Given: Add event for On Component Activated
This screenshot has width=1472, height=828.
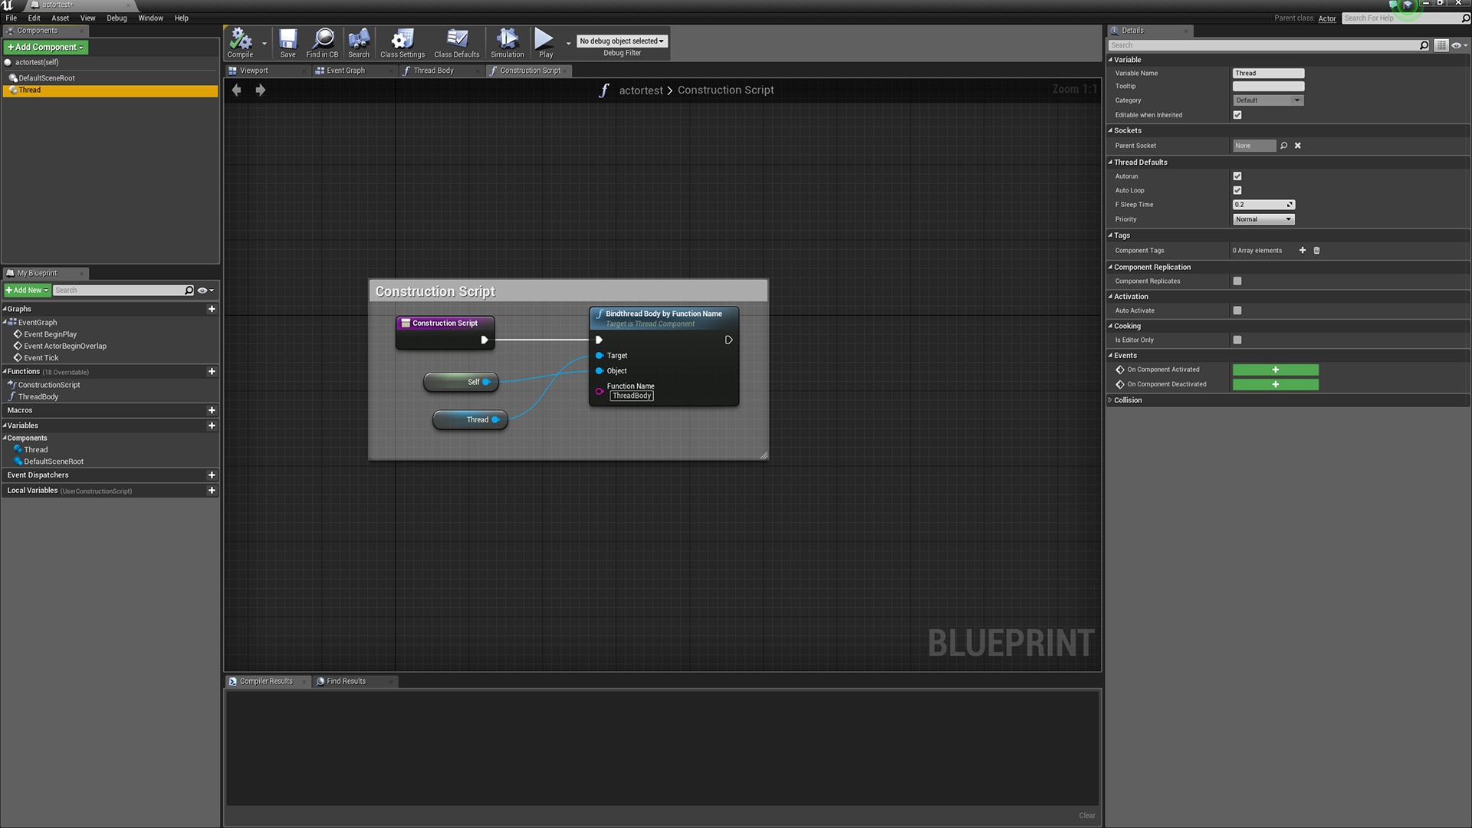Looking at the screenshot, I should [x=1275, y=370].
